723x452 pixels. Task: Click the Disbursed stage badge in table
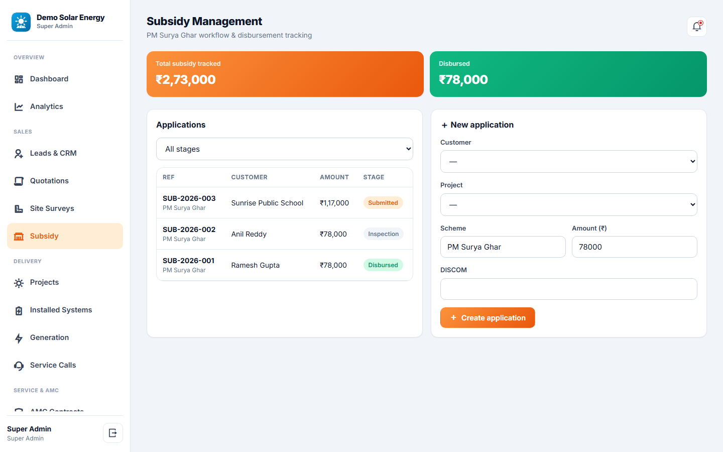(x=383, y=265)
